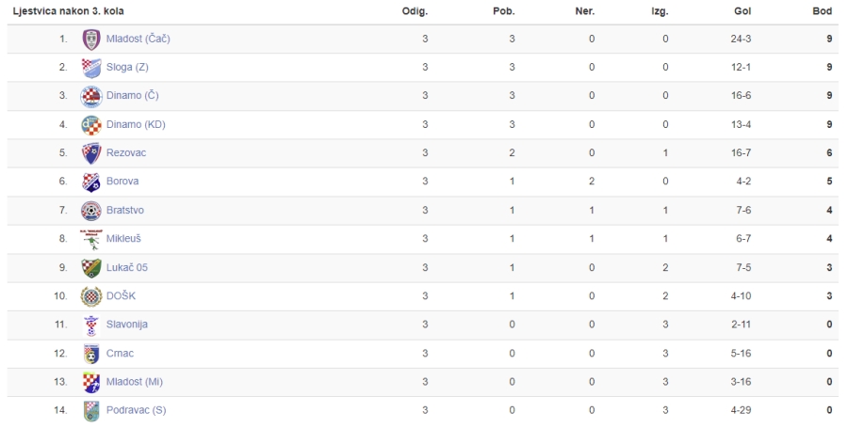The image size is (848, 428).
Task: Click the Dinamo (KD) club crest
Action: click(x=90, y=125)
